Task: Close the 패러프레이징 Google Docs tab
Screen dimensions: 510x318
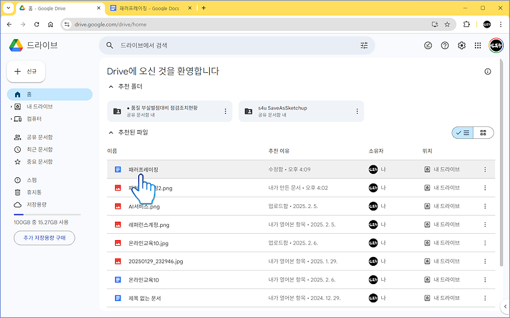Action: pos(190,8)
